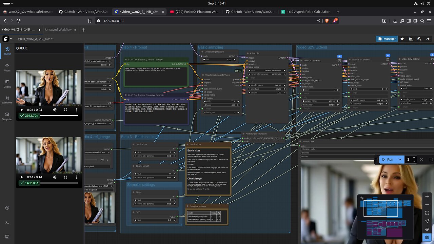
Task: Fit view to canvas frame icon
Action: (x=427, y=213)
